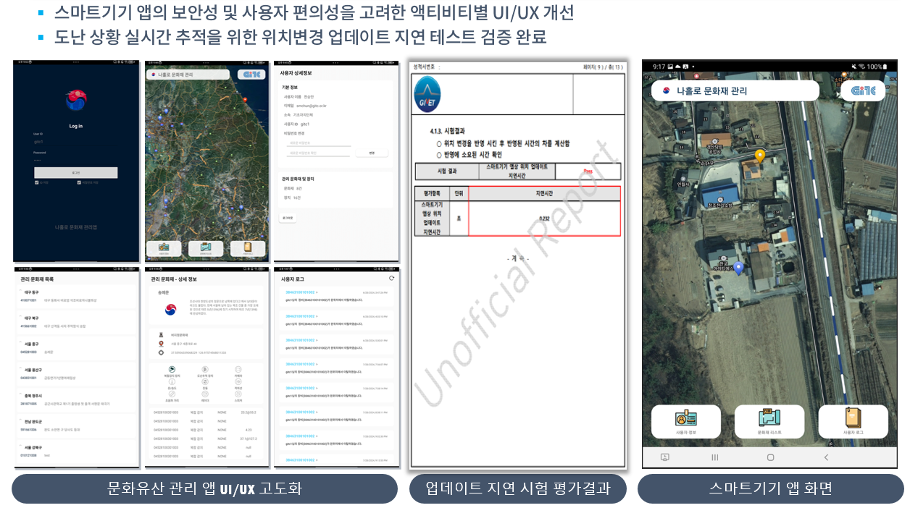Open Android recent apps button

pos(714,457)
